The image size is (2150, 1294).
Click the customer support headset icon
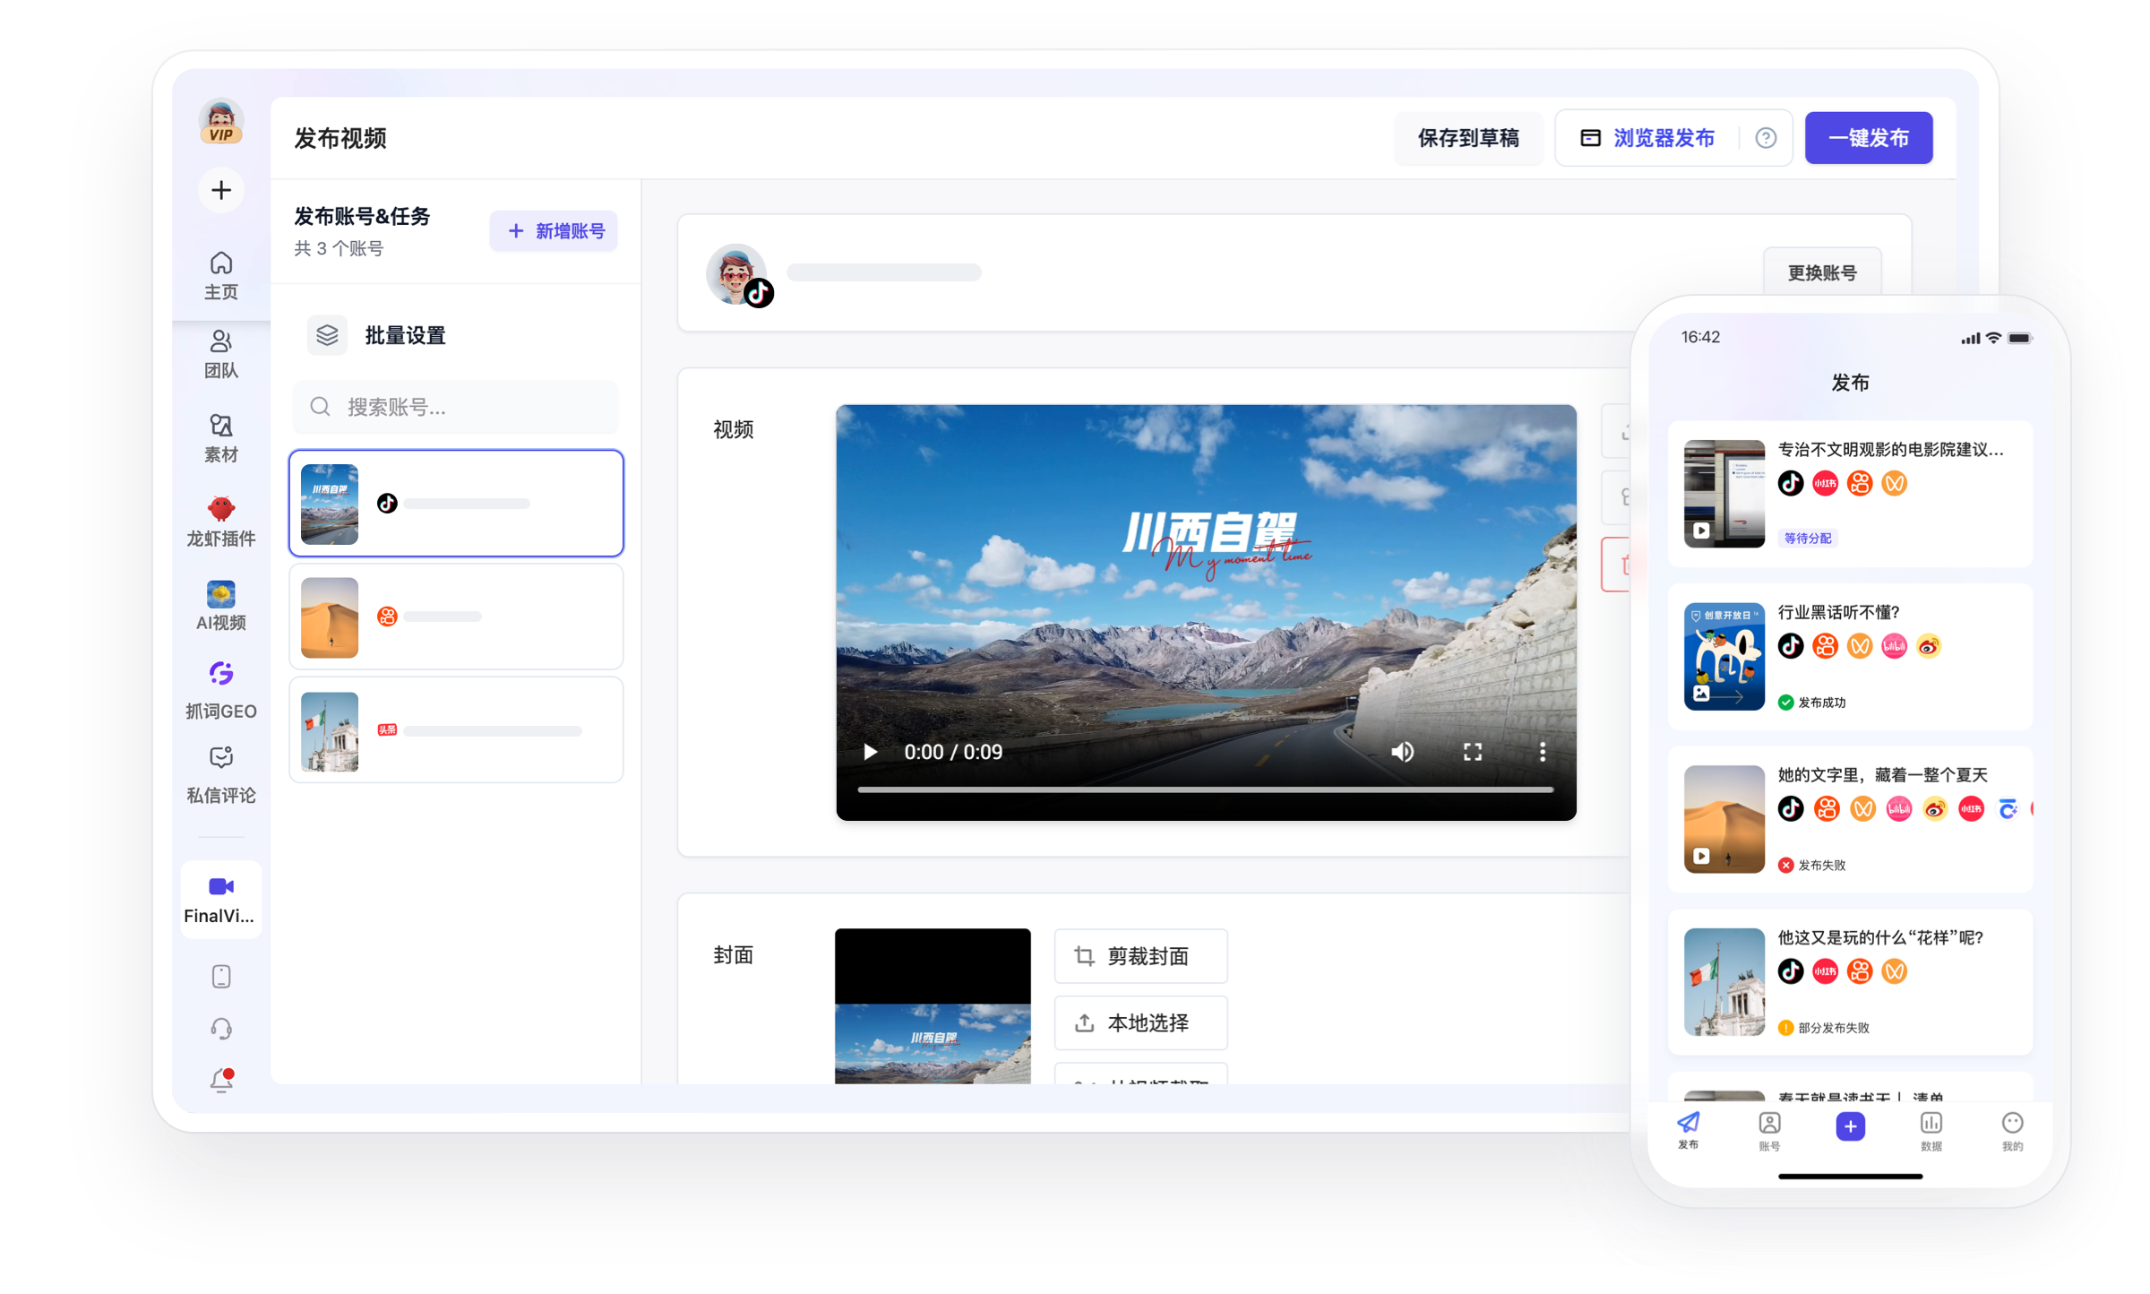tap(221, 1028)
